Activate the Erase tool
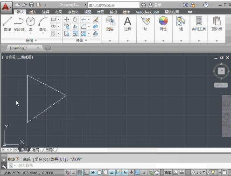 click(96, 20)
